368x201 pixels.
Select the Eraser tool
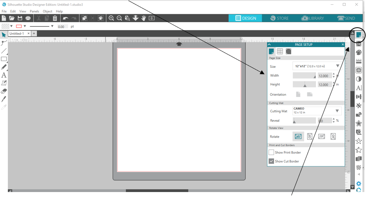coord(4,91)
